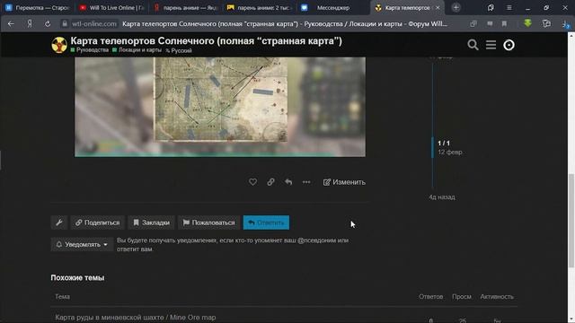The height and width of the screenshot is (323, 575).
Task: Open a new browser tab
Action: pyautogui.click(x=456, y=8)
